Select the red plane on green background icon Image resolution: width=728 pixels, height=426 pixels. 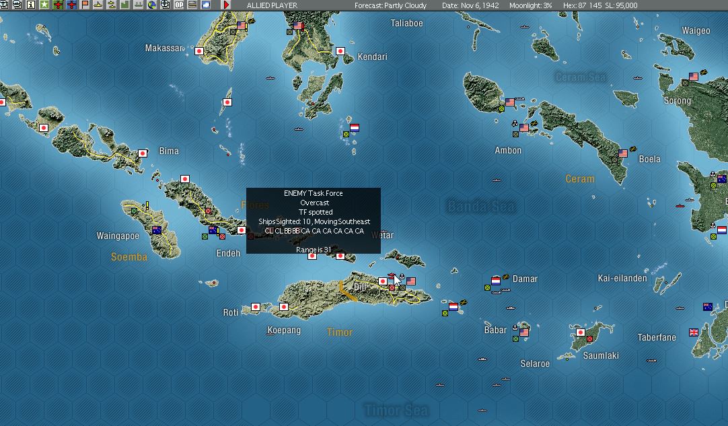(58, 5)
